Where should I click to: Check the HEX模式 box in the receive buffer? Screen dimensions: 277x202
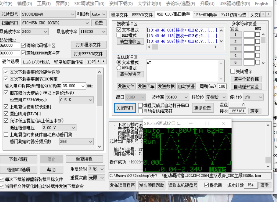tap(119, 35)
